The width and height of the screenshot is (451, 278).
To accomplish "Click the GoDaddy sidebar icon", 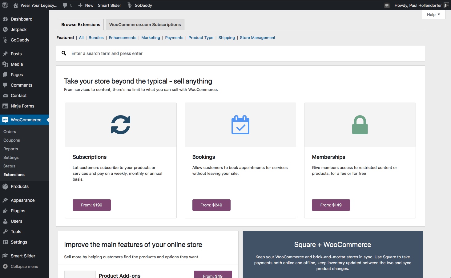I will [5, 40].
